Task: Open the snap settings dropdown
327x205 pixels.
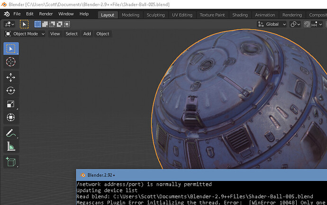Action: pos(317,24)
